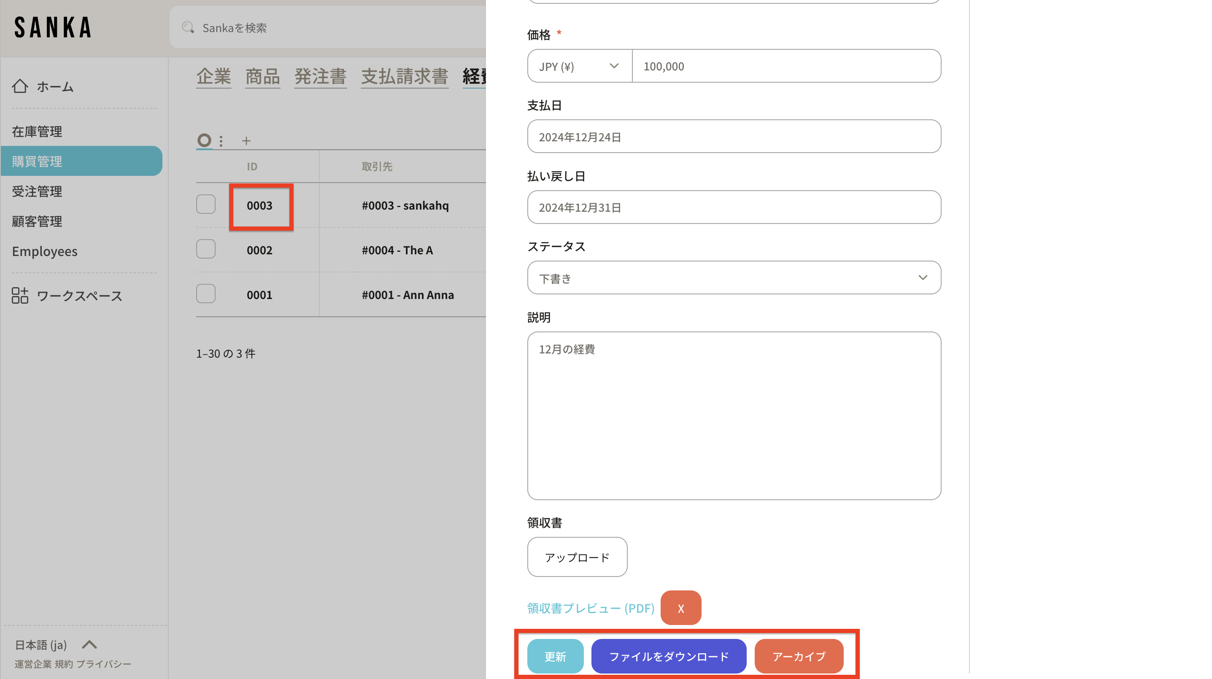Click the 支払日 date field
Screen dimensions: 1212x679
tap(734, 137)
